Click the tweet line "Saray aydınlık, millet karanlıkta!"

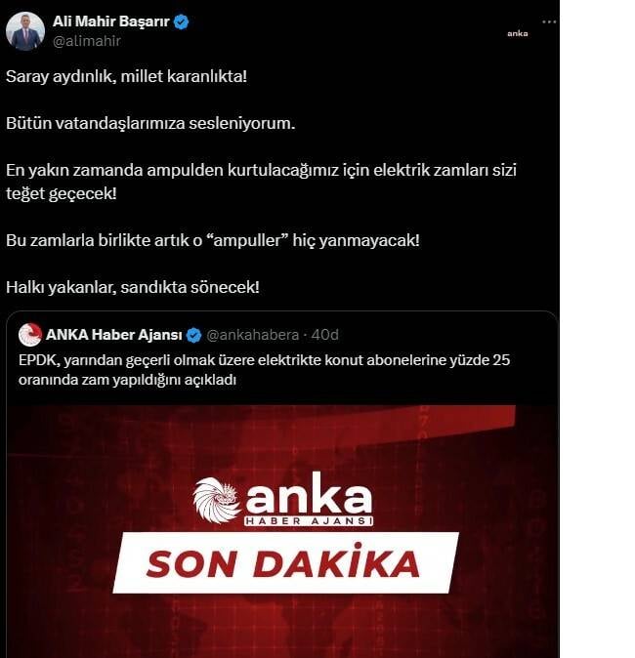(126, 76)
